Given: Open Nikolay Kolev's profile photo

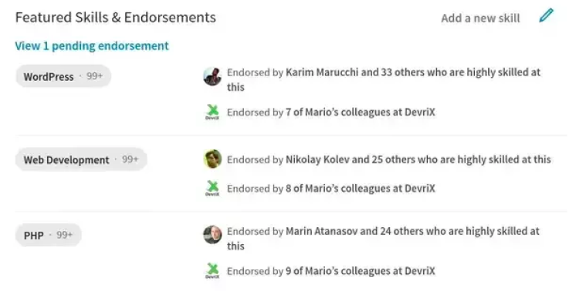Looking at the screenshot, I should point(212,159).
